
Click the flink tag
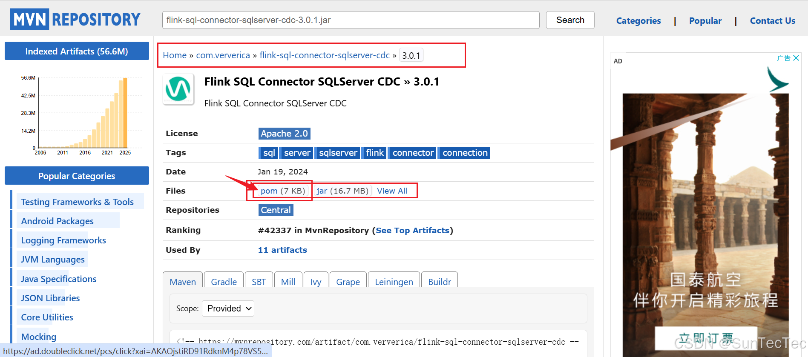[374, 153]
